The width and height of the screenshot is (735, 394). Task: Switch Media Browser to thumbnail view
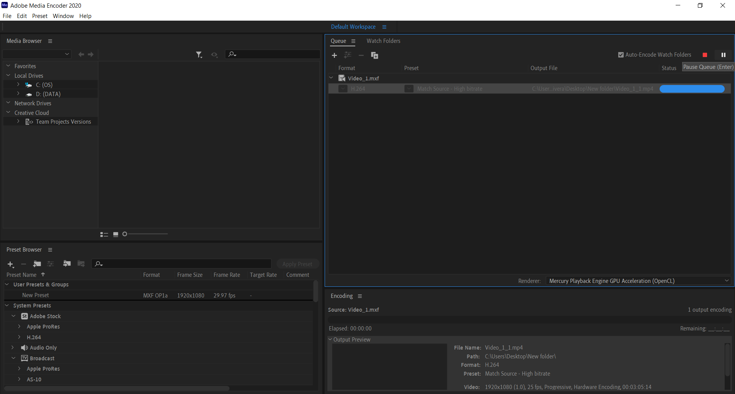click(x=116, y=234)
